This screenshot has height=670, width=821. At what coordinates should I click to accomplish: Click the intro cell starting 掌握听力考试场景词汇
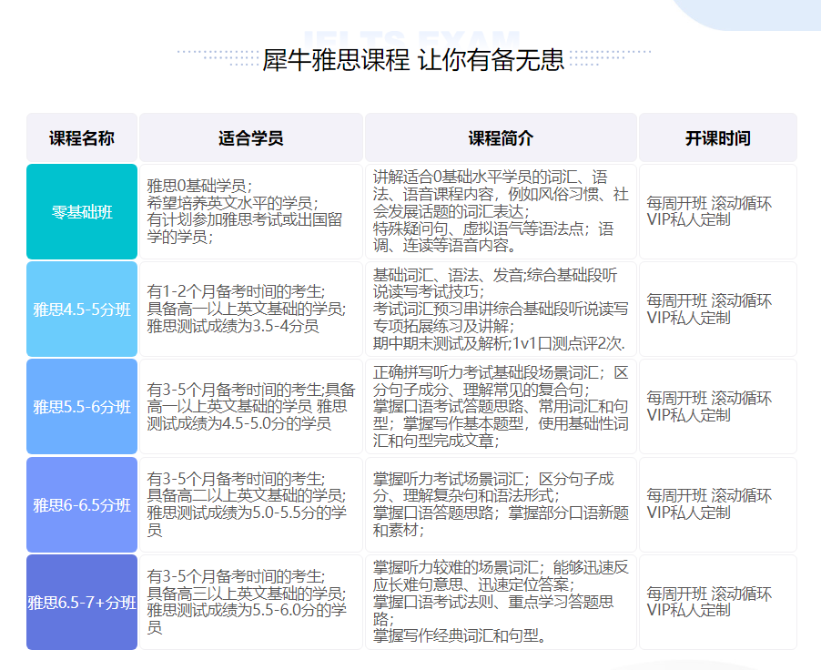[501, 504]
